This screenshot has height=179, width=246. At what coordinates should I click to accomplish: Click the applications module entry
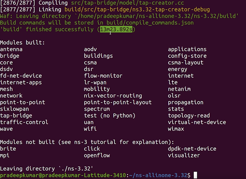click(x=187, y=49)
